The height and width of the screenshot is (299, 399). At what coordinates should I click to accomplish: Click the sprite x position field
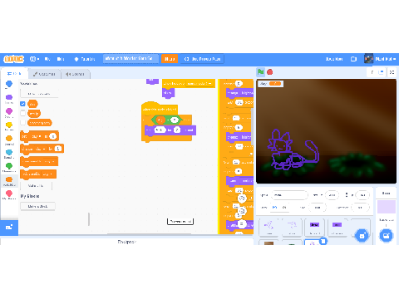(332, 195)
